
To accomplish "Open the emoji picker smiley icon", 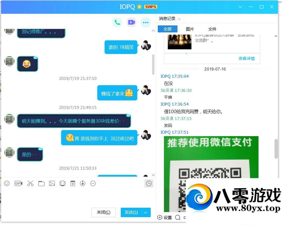I will pos(7,183).
